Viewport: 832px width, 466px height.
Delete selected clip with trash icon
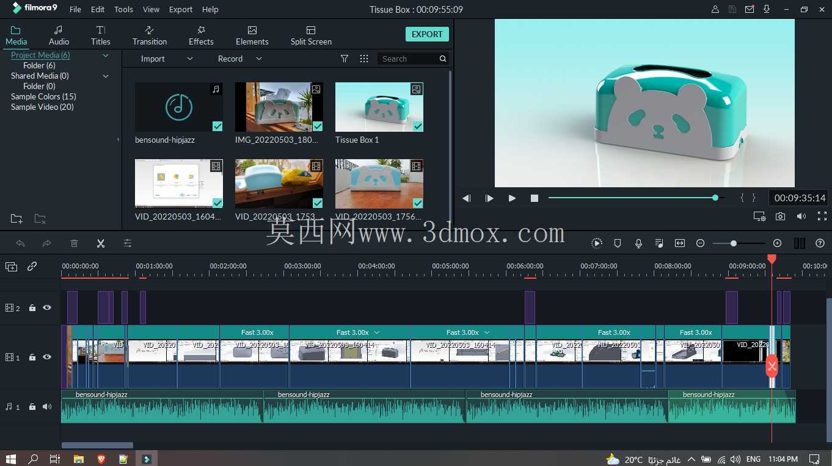click(74, 243)
